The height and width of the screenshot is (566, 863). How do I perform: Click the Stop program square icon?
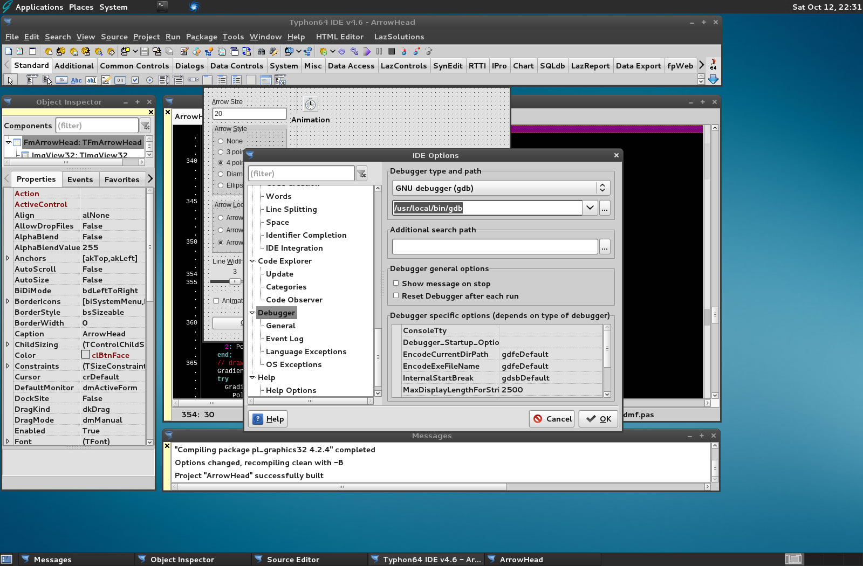392,51
